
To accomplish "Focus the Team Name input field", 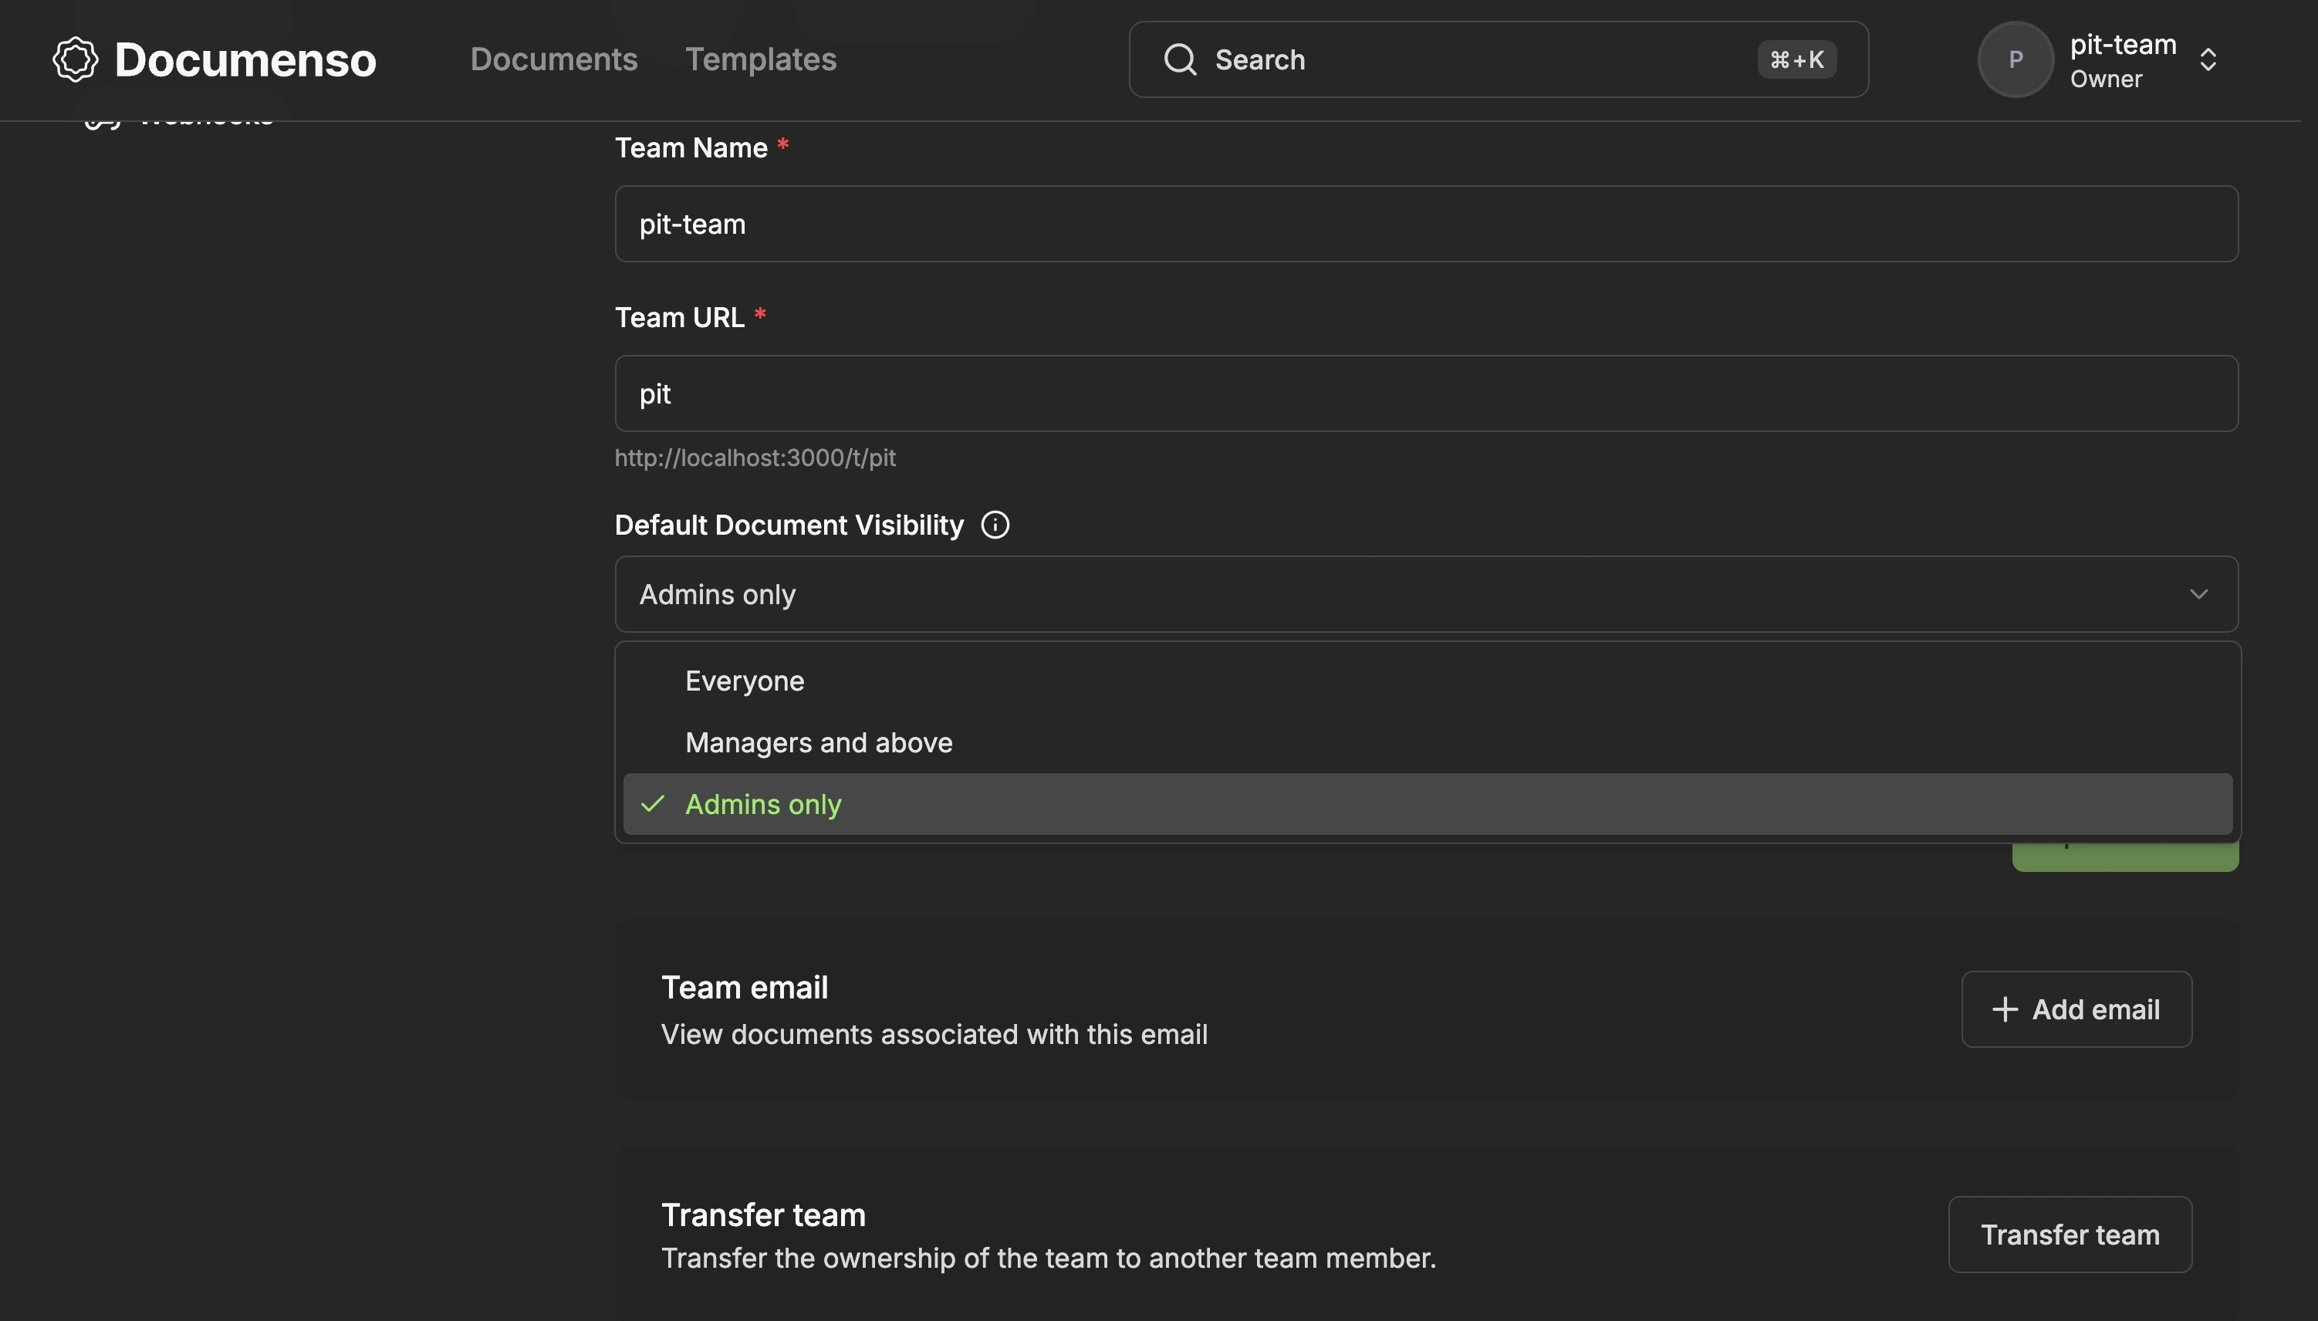I will point(1425,224).
